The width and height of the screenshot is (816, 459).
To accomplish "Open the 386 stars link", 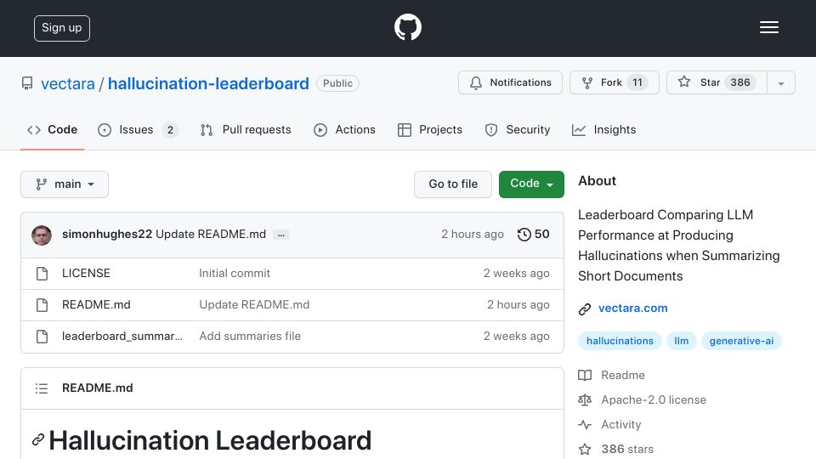I will click(627, 449).
